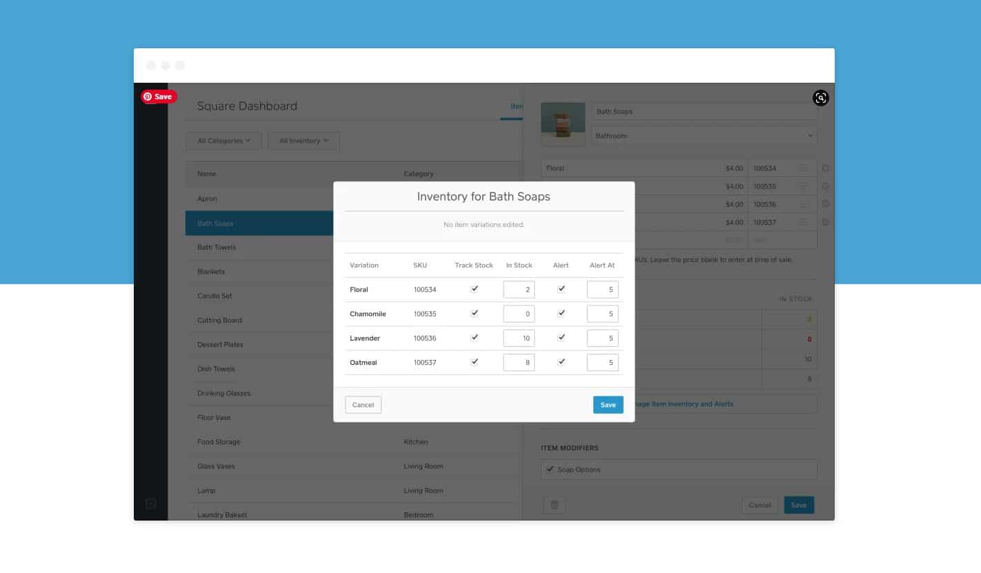Viewport: 981px width, 573px height.
Task: Select the Lamp row in the item list
Action: click(x=353, y=490)
